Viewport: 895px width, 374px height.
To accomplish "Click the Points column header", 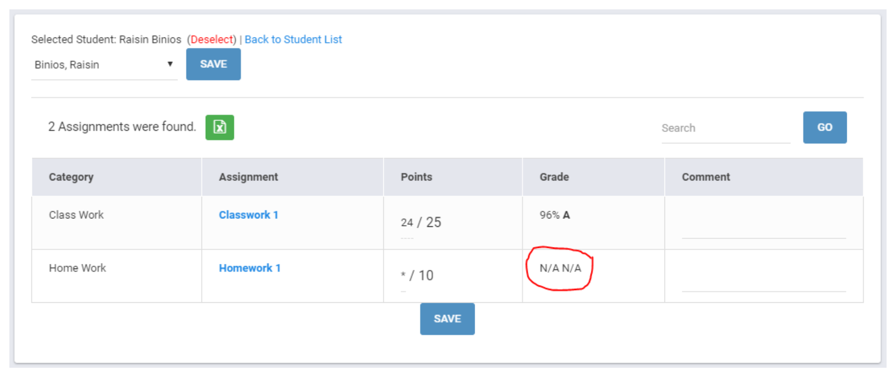I will click(x=416, y=177).
